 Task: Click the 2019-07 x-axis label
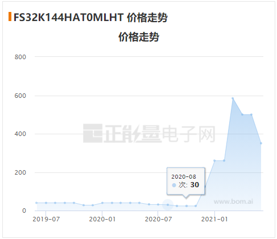46,219
